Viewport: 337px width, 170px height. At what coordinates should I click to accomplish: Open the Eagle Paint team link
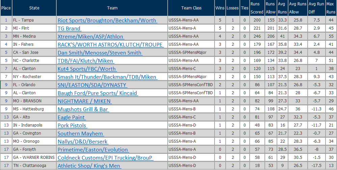tap(72, 117)
